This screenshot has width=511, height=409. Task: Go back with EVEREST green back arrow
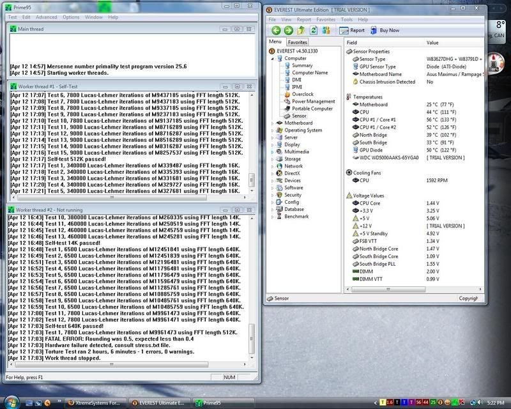[276, 30]
